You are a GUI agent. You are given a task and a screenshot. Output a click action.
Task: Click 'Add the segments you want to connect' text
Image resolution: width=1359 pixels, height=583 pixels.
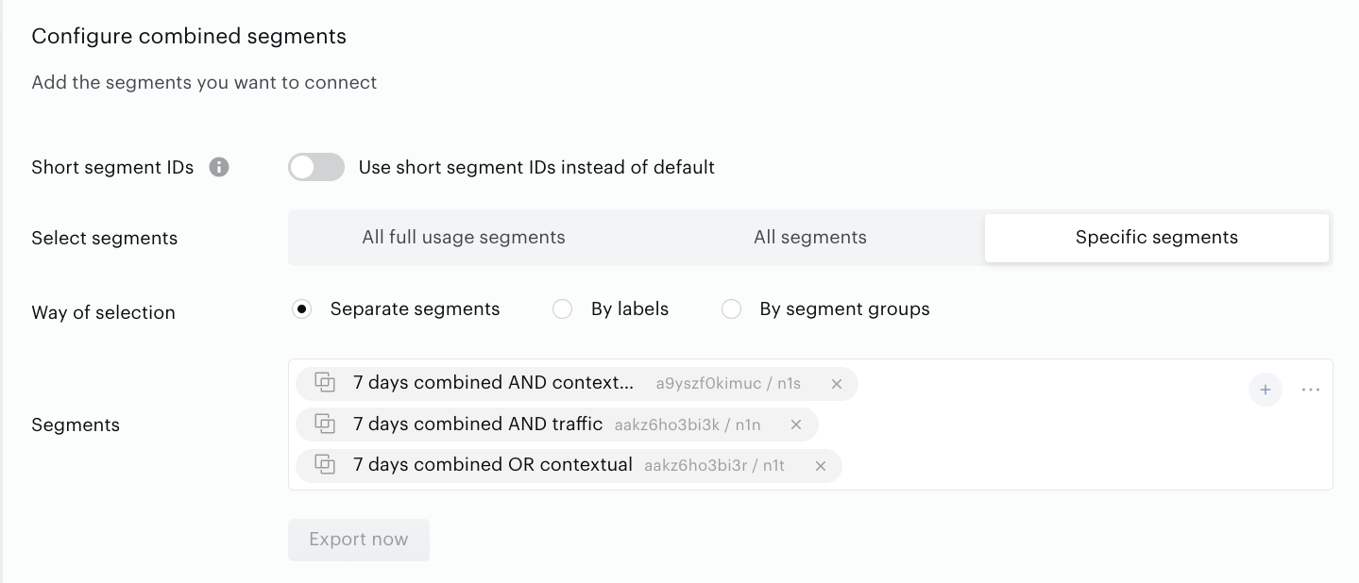204,83
